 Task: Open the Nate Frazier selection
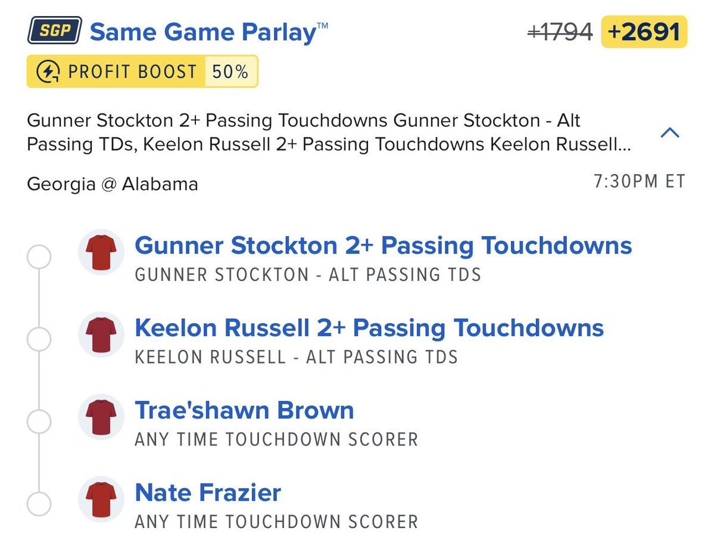tap(208, 492)
